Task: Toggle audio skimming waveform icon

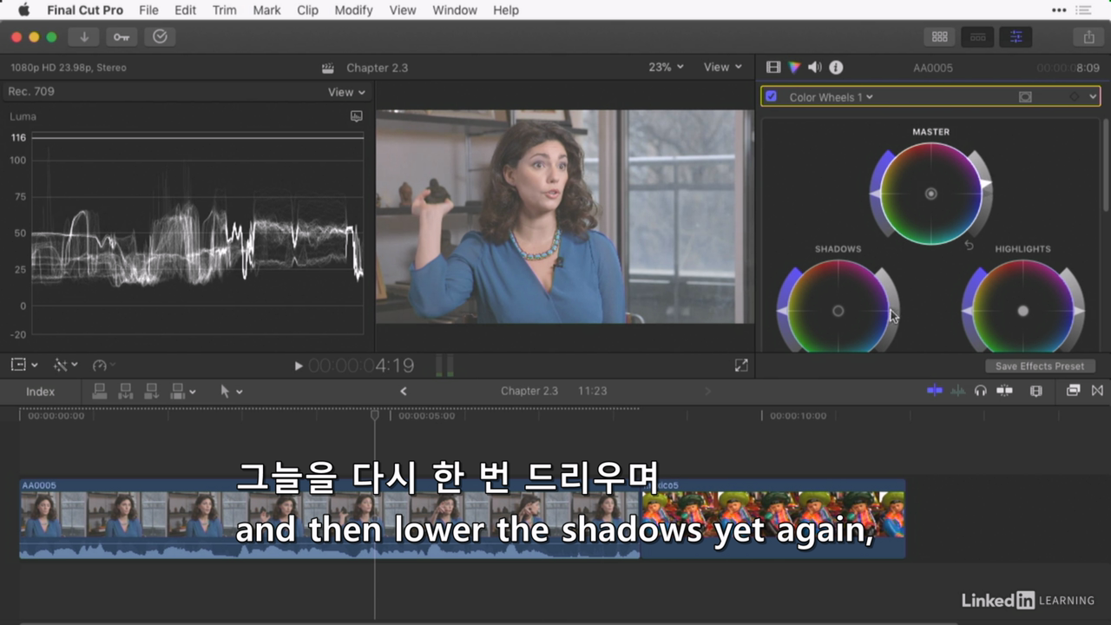Action: (x=957, y=391)
